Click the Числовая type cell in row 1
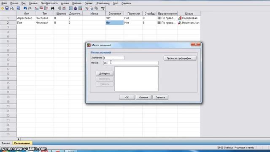270x152 pixels. (44, 18)
